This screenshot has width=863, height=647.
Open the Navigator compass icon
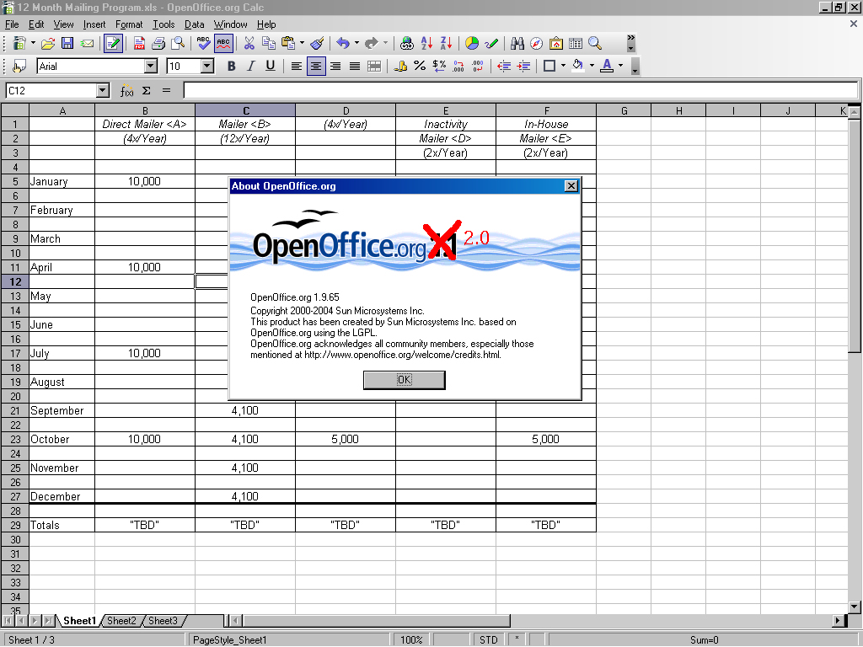(x=537, y=43)
